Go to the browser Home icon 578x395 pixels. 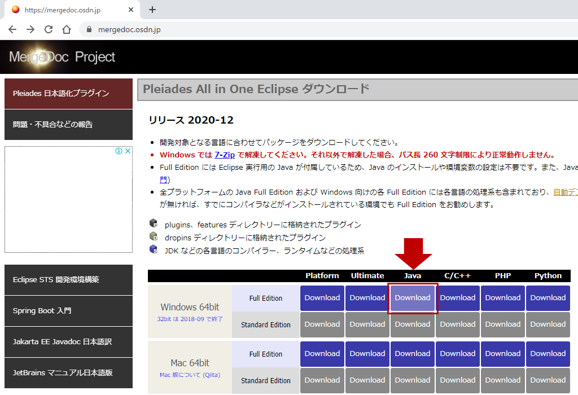[x=67, y=29]
